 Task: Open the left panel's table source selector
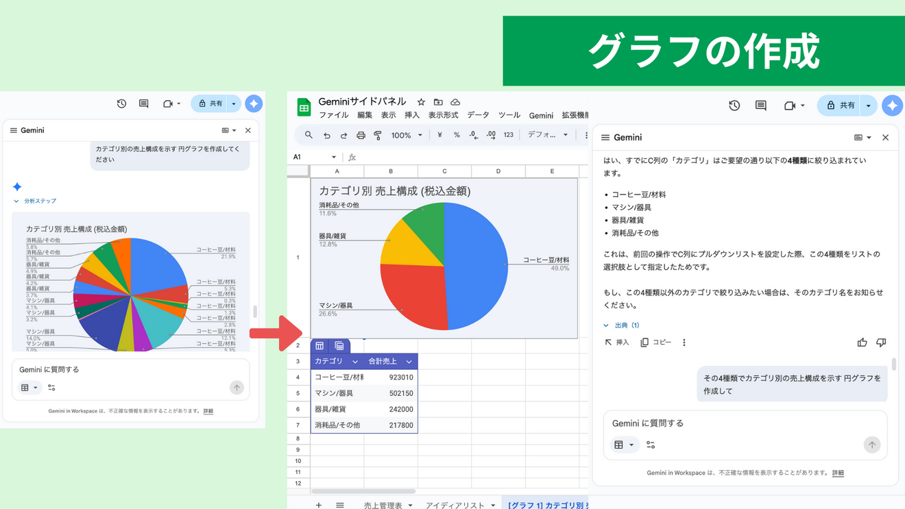pos(29,388)
